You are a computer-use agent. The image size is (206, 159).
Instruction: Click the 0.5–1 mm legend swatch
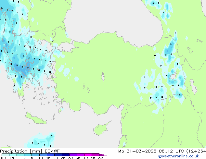point(13,155)
